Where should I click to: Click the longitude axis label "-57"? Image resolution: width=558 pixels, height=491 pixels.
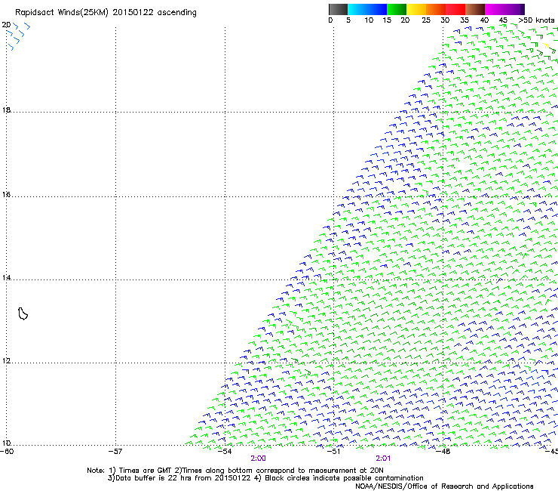115,452
